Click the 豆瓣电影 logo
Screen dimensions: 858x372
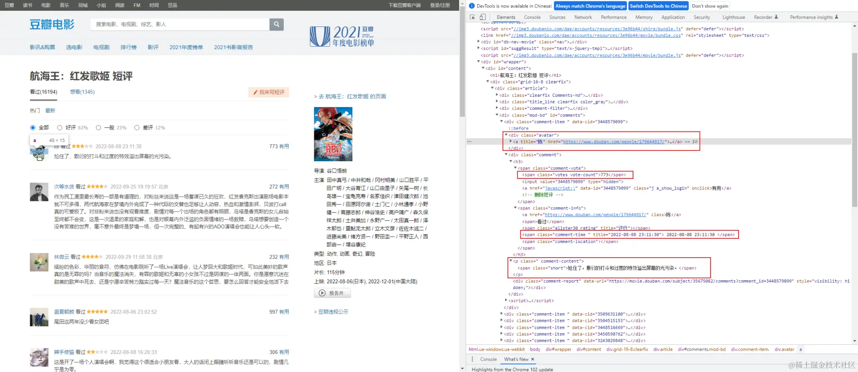[x=52, y=24]
